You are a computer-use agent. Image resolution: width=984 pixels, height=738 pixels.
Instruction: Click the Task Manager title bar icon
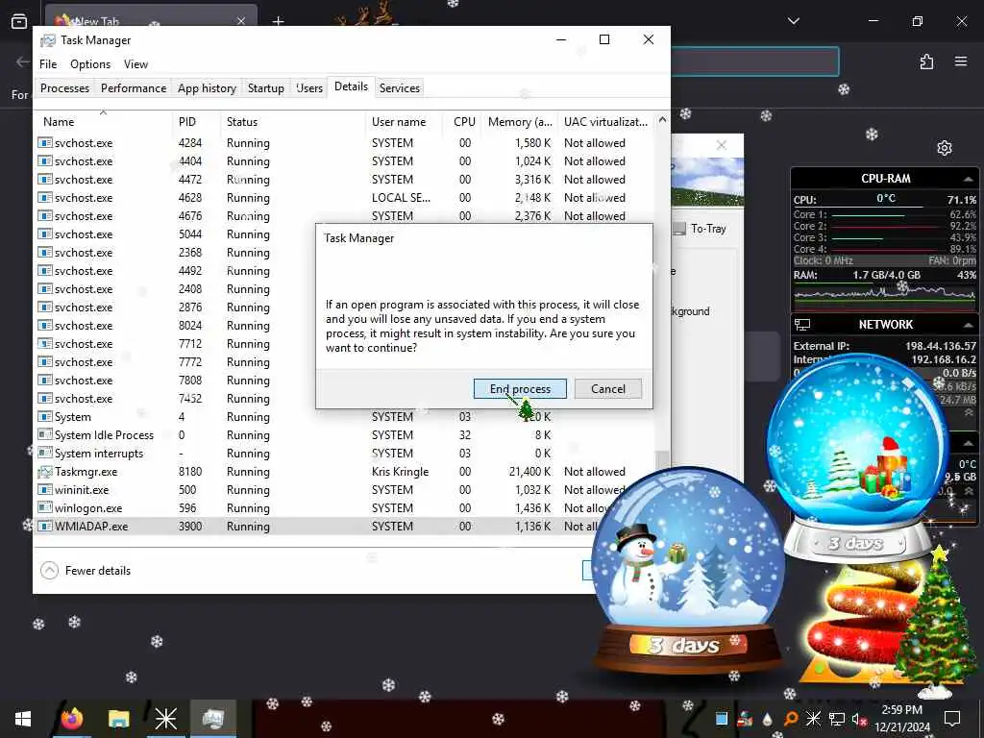tap(48, 40)
